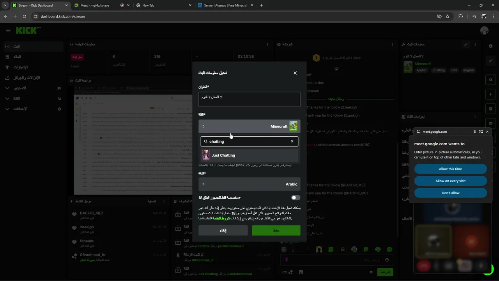499x281 pixels.
Task: Click the 'chill' tag chip
Action: coord(454,70)
